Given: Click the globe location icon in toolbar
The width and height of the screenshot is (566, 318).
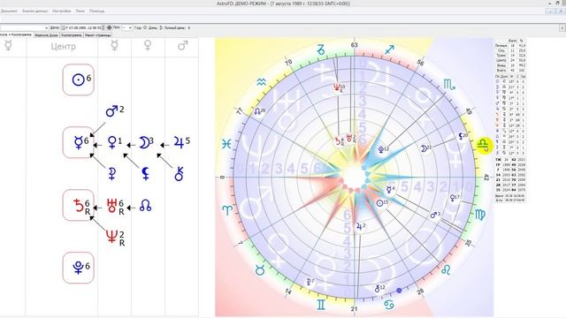Looking at the screenshot, I should point(110,27).
